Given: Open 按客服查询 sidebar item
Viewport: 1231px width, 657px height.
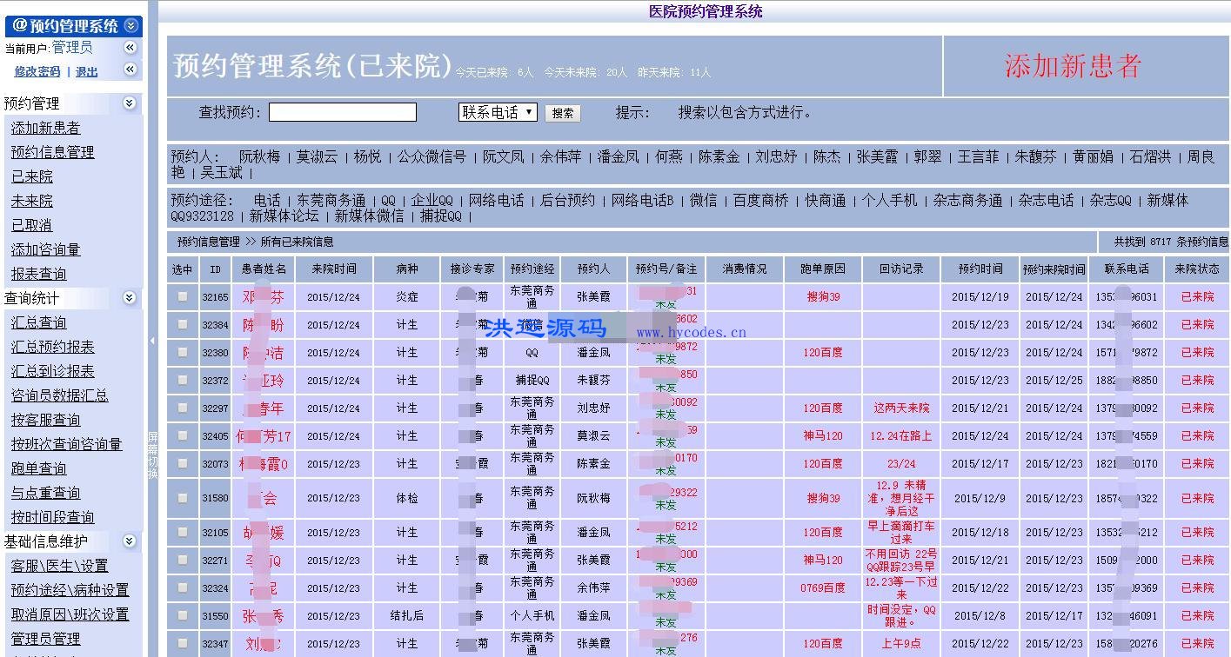Looking at the screenshot, I should click(x=45, y=420).
